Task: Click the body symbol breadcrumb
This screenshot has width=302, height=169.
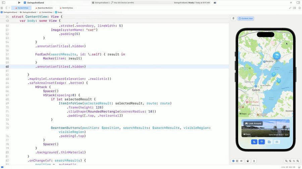Action: [x=58, y=12]
